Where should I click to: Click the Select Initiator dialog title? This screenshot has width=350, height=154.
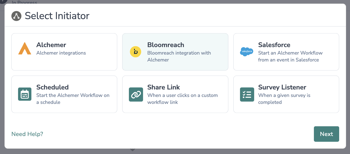pyautogui.click(x=57, y=16)
